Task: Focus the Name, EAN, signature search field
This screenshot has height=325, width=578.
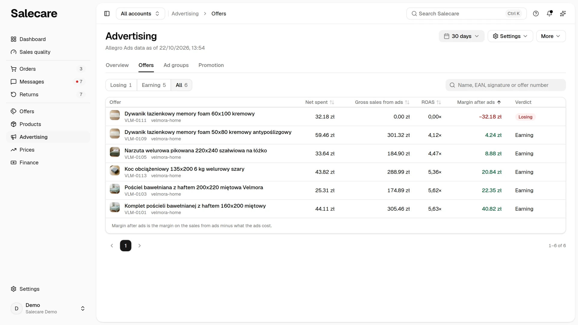Action: coord(506,85)
